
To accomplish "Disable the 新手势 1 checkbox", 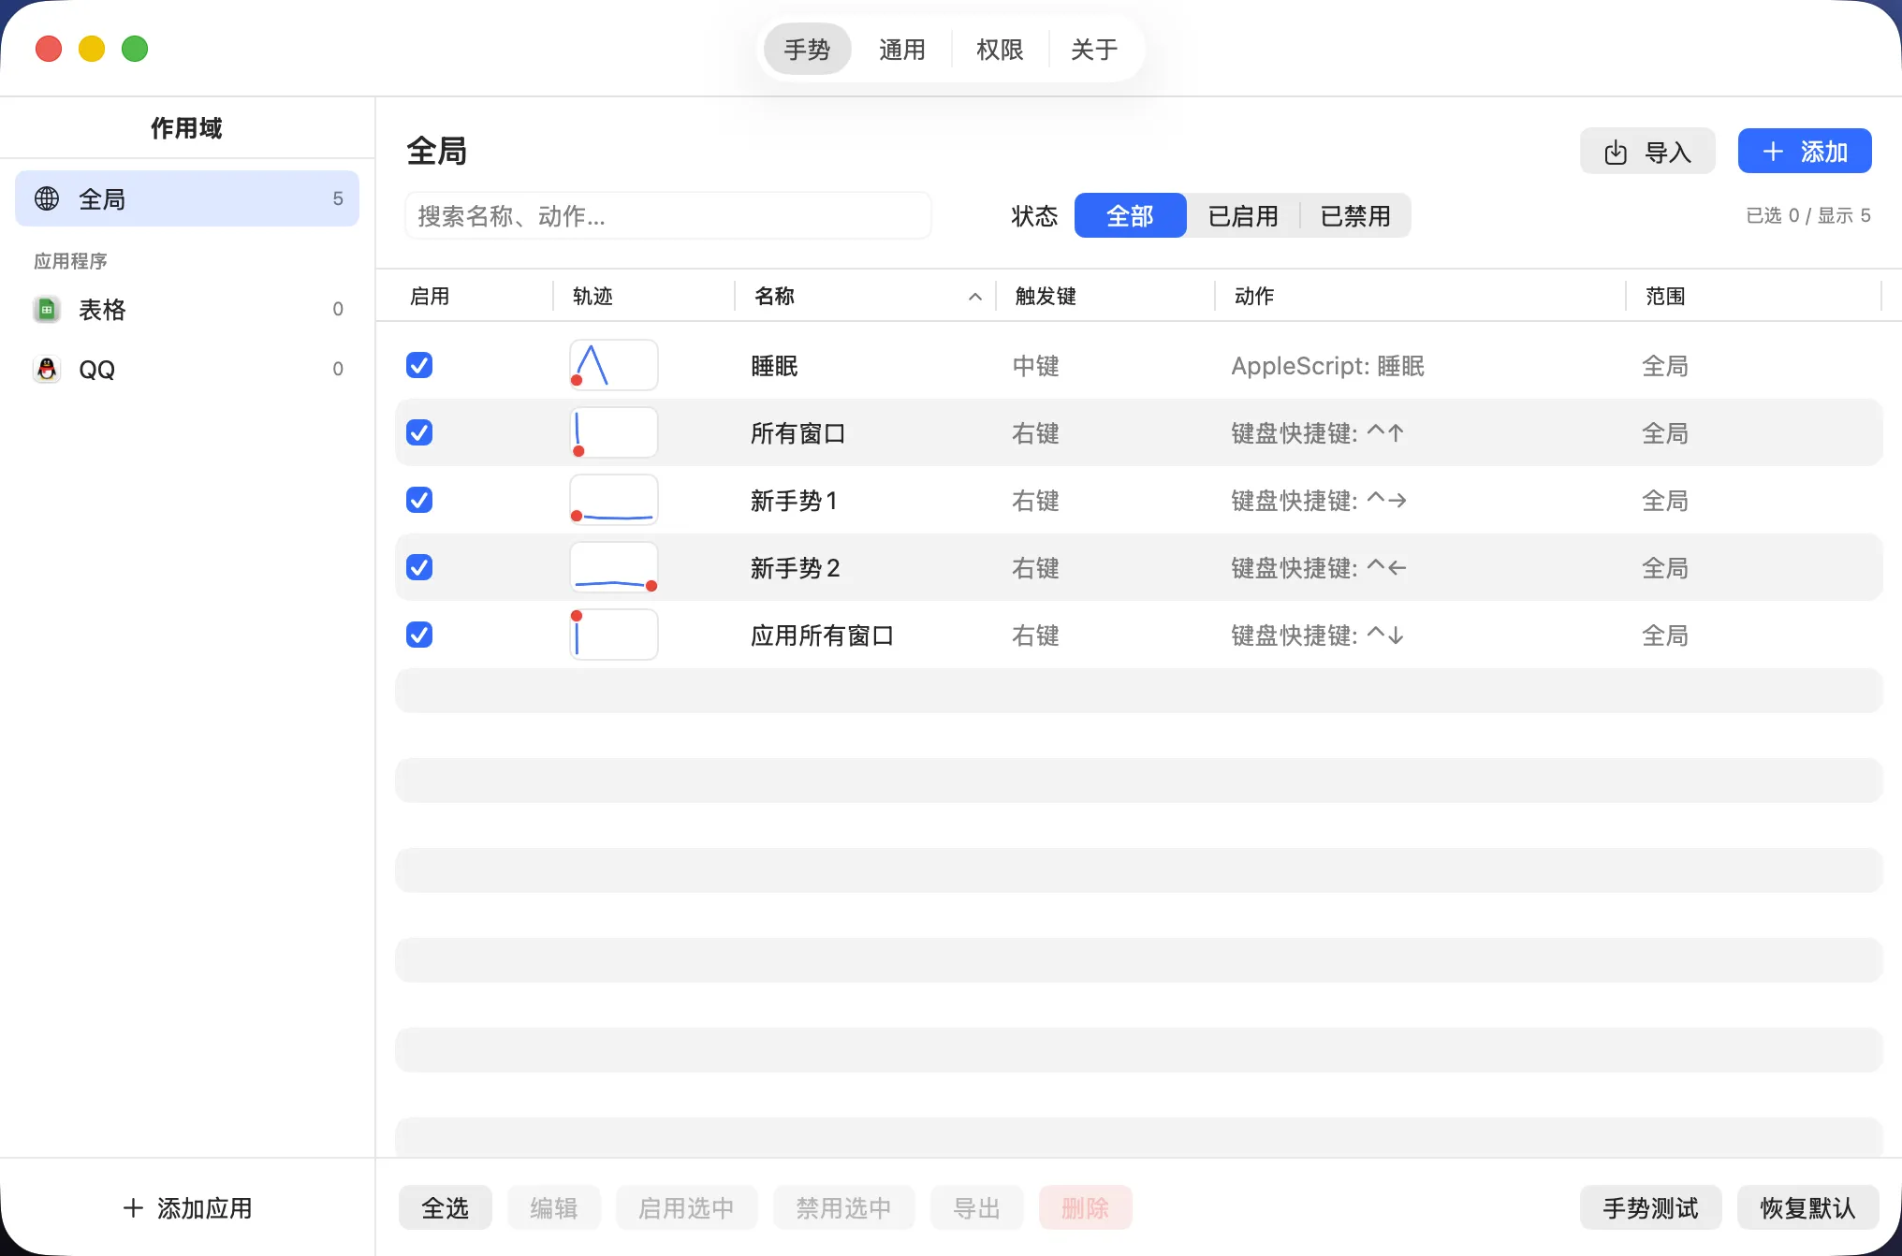I will [419, 500].
